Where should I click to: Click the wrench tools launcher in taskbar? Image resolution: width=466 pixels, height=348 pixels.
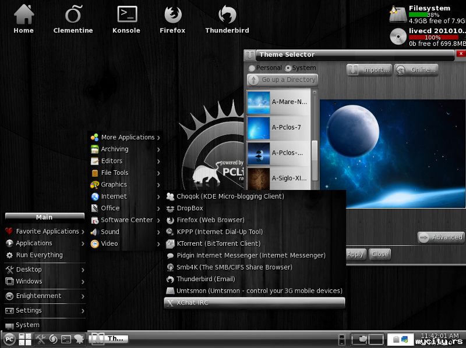(40, 339)
